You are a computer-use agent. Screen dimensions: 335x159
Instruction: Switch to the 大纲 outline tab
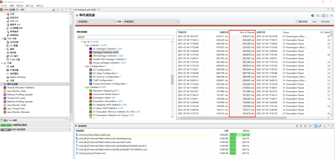20,10
